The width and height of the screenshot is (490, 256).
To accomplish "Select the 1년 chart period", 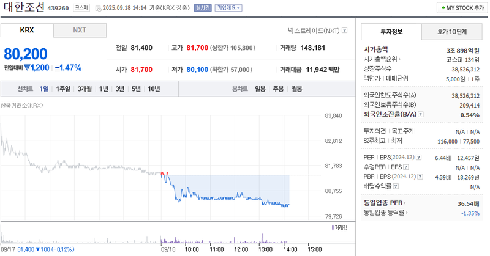I will (x=104, y=89).
